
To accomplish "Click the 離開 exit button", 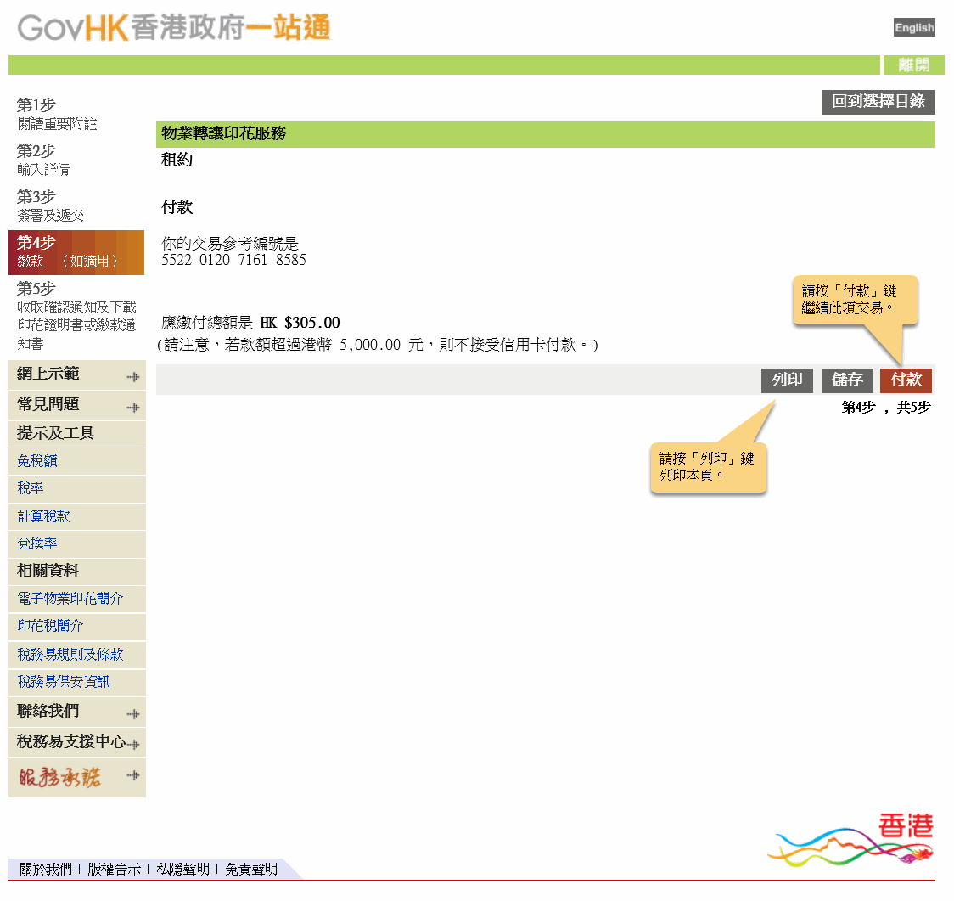I will (914, 65).
